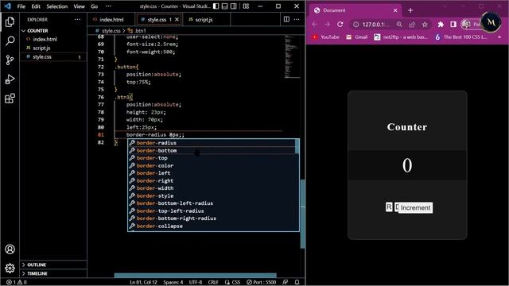Reload the browser page

pos(340,25)
